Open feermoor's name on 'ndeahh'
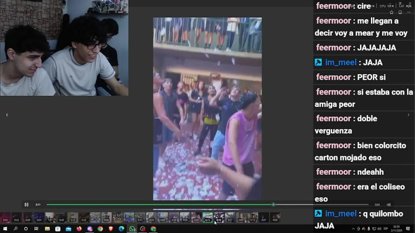Image resolution: width=415 pixels, height=233 pixels. pos(334,172)
